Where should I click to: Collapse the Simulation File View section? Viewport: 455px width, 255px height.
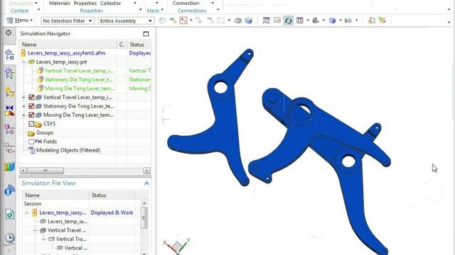[146, 183]
